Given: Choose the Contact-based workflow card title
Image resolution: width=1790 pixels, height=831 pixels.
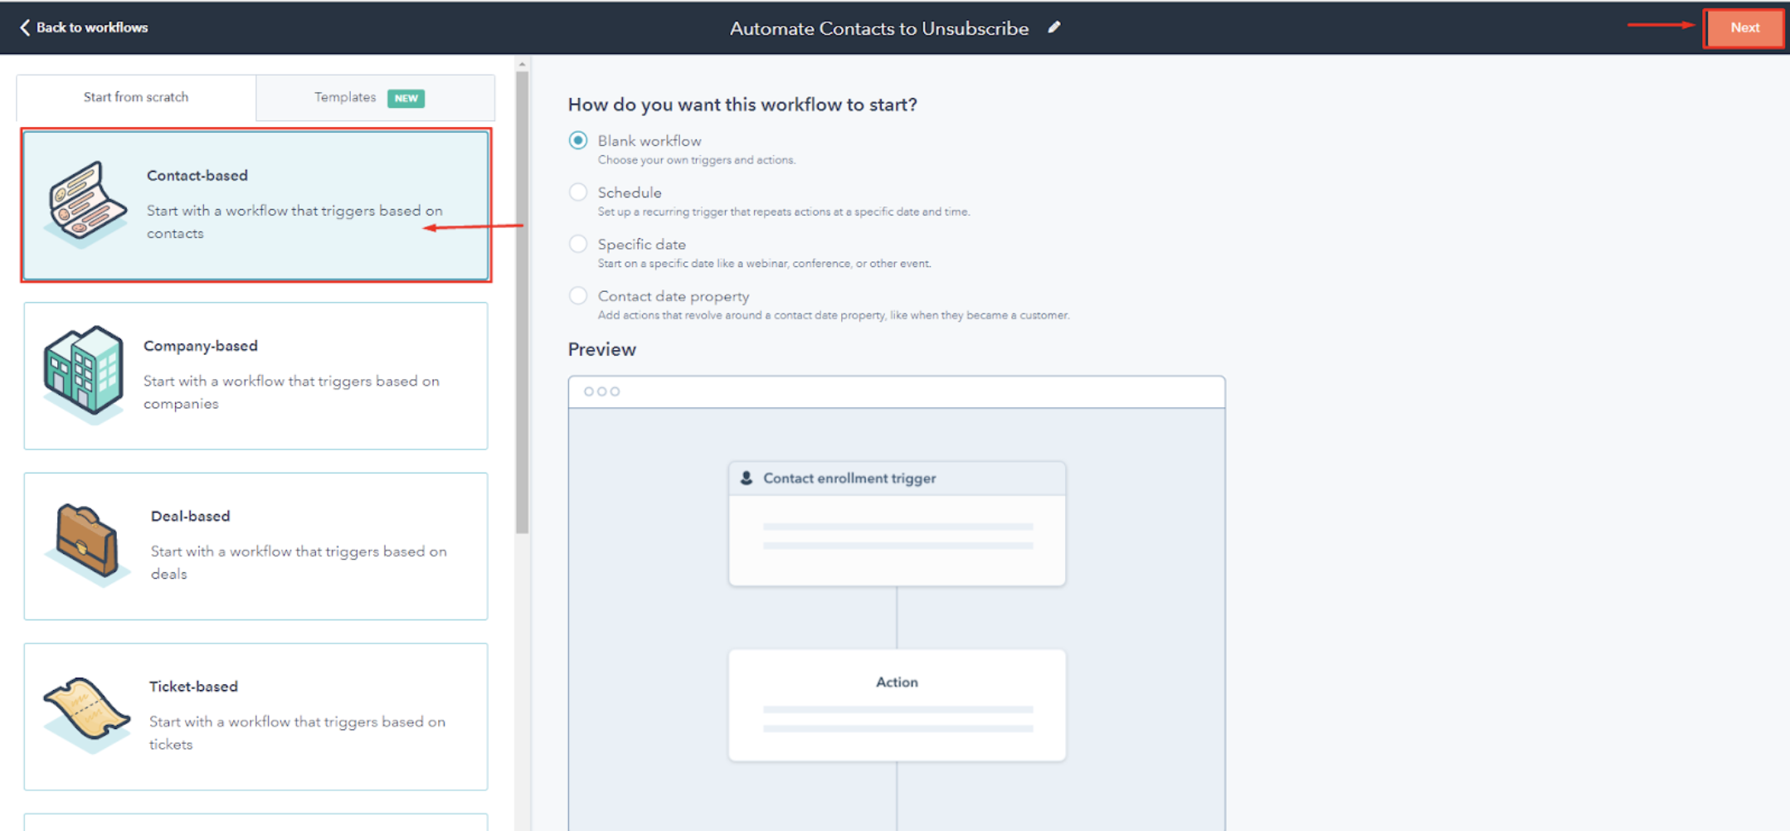Looking at the screenshot, I should click(197, 175).
